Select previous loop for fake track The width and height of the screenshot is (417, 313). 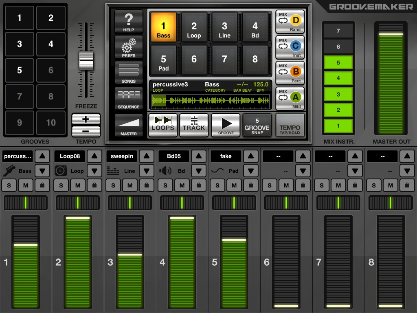(251, 156)
